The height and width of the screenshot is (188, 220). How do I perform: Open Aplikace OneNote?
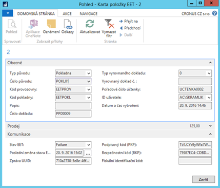[x=33, y=28]
